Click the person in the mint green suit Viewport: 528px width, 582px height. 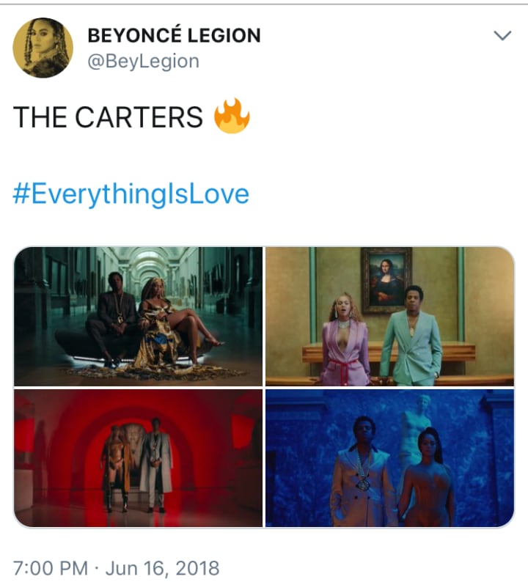pos(411,336)
